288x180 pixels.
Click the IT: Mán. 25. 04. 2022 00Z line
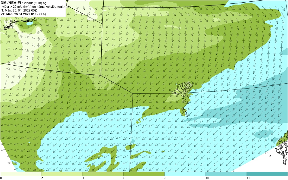(18, 10)
